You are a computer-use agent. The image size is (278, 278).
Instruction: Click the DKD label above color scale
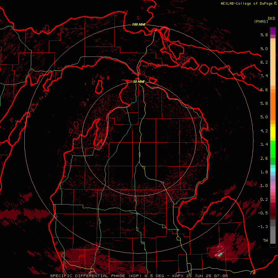coord(271,19)
